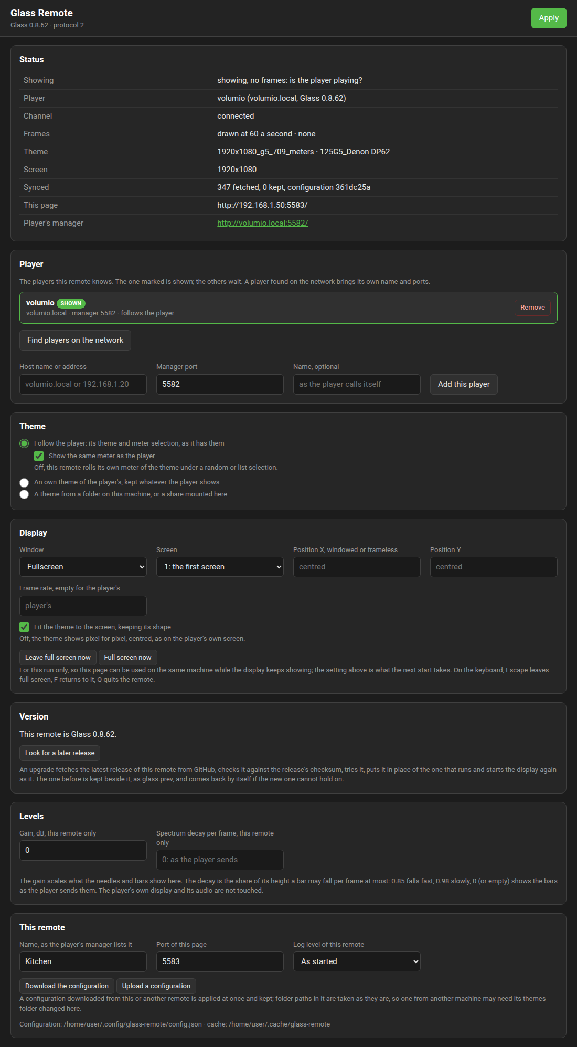The image size is (577, 1047).
Task: Click 'This remote is Glass 0.8.62.' text
Action: click(68, 734)
